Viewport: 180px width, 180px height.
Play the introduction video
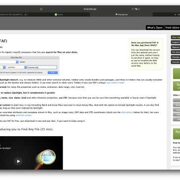[18, 161]
